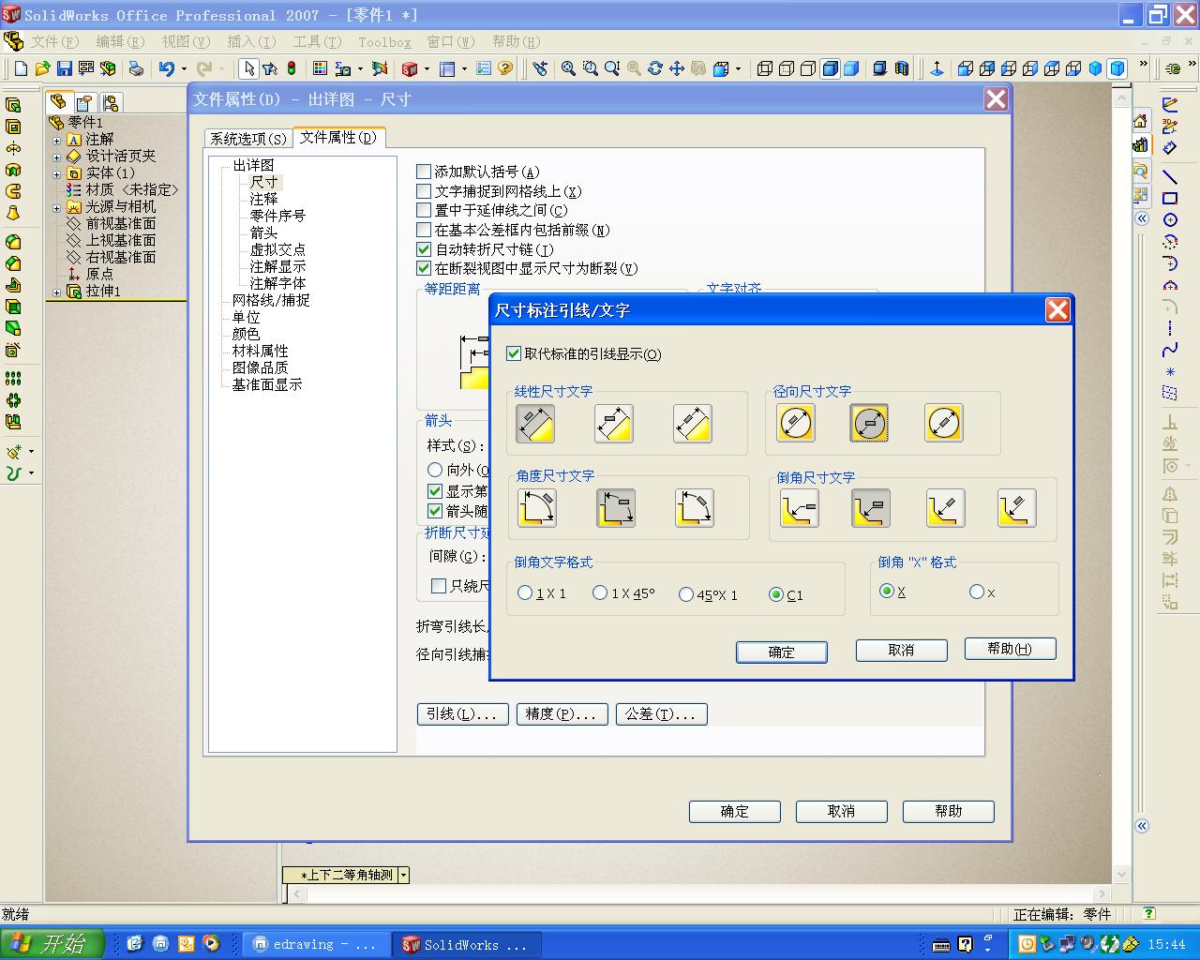Viewport: 1200px width, 960px height.
Task: Check 文字捕捉到网格线上 checkbox
Action: click(424, 191)
